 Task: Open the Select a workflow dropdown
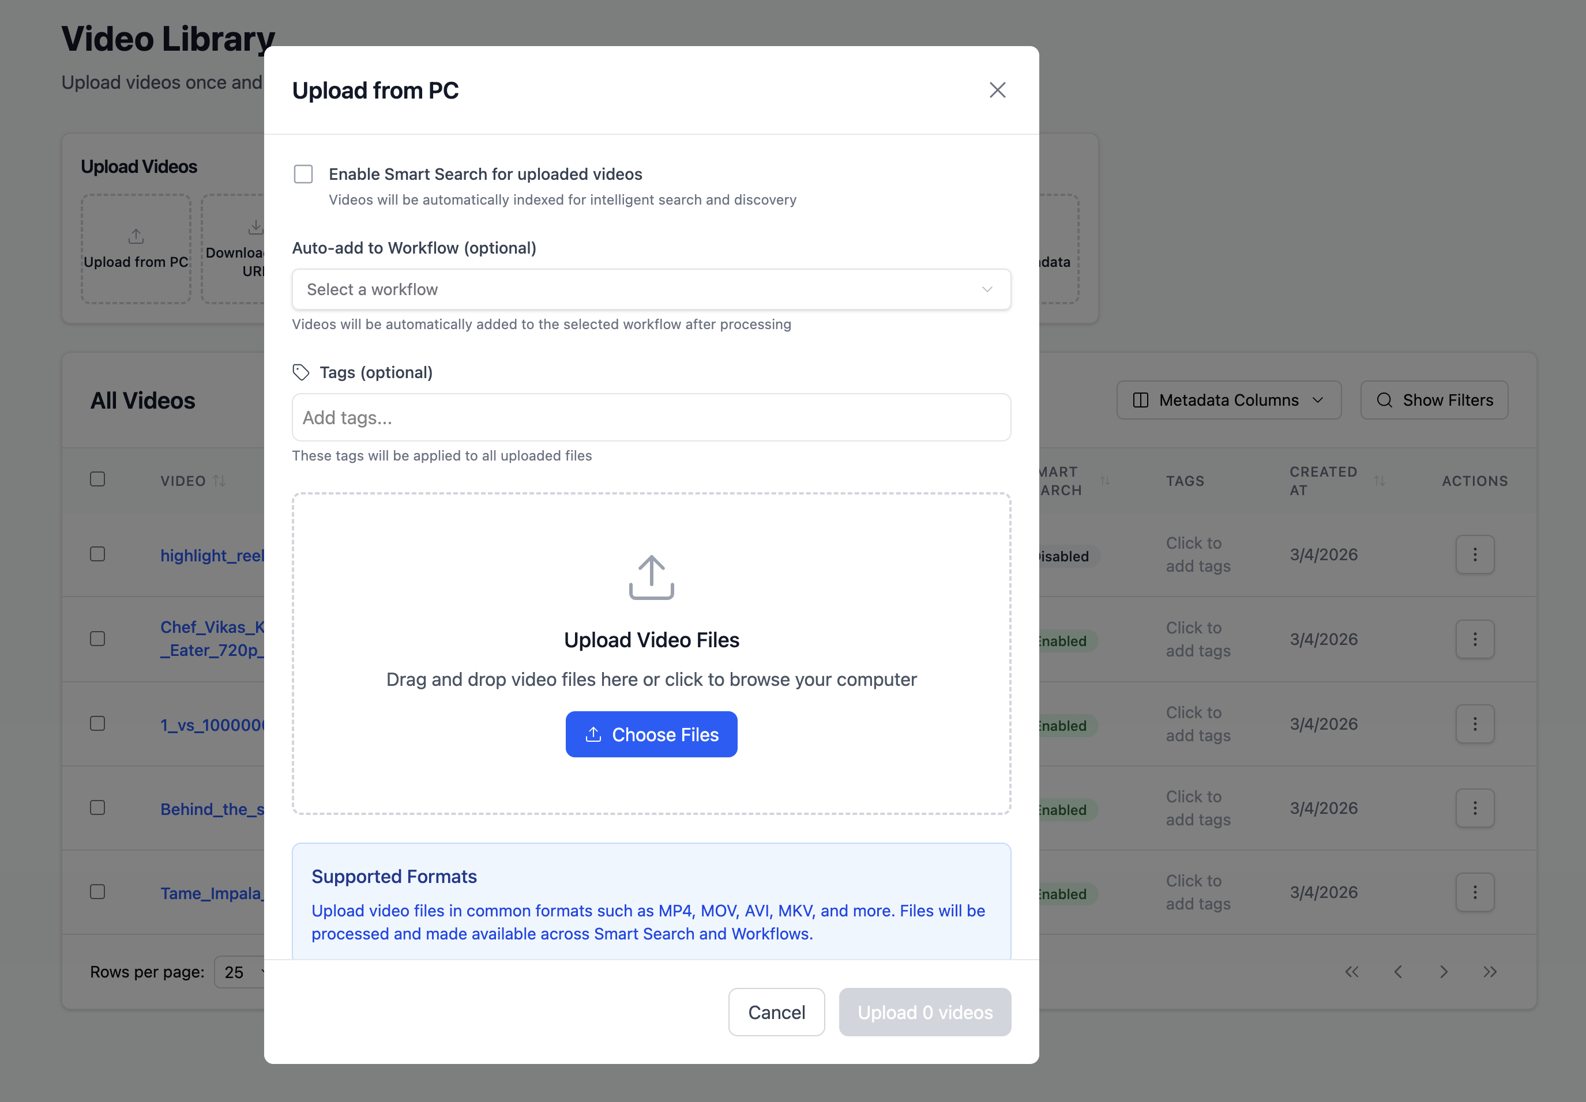[651, 289]
